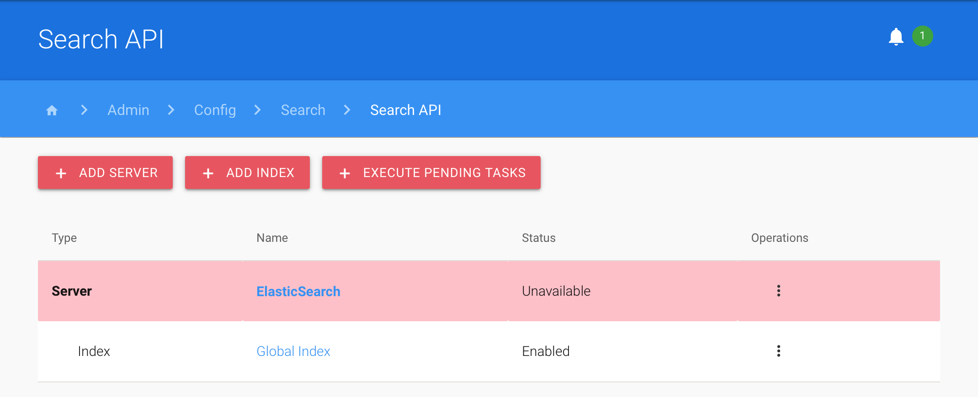
Task: Click the Status column header
Action: [539, 238]
